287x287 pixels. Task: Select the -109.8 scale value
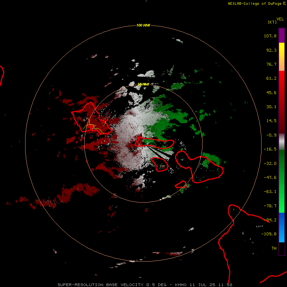pyautogui.click(x=269, y=234)
